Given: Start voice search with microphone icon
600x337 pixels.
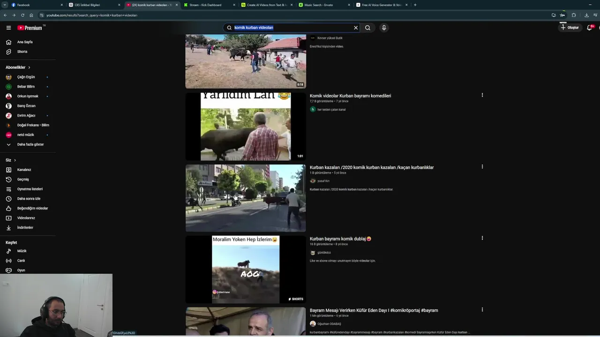Looking at the screenshot, I should 384,28.
